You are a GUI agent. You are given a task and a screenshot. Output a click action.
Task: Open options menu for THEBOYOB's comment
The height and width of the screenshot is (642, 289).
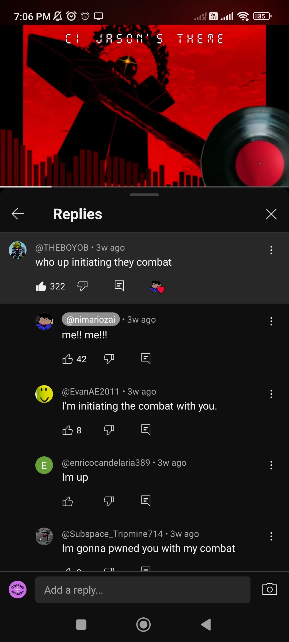pos(271,250)
